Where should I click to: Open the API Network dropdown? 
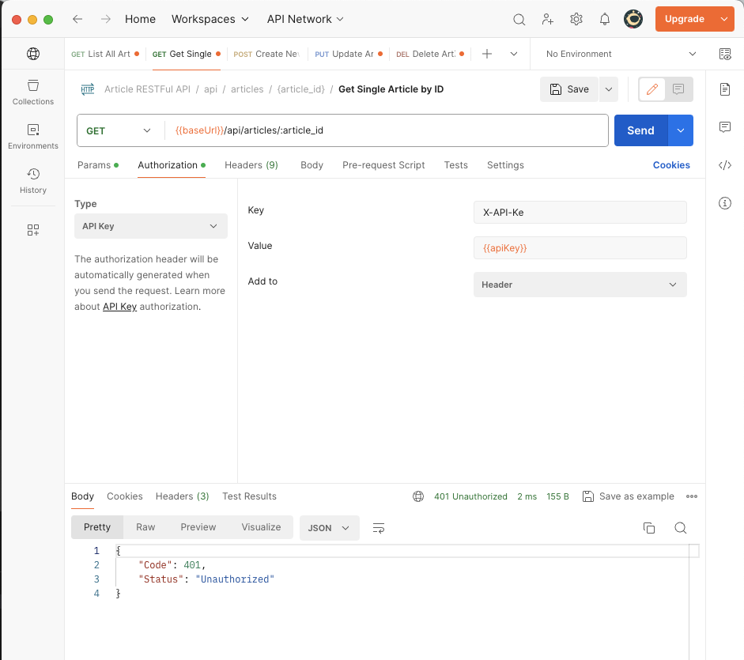point(305,19)
